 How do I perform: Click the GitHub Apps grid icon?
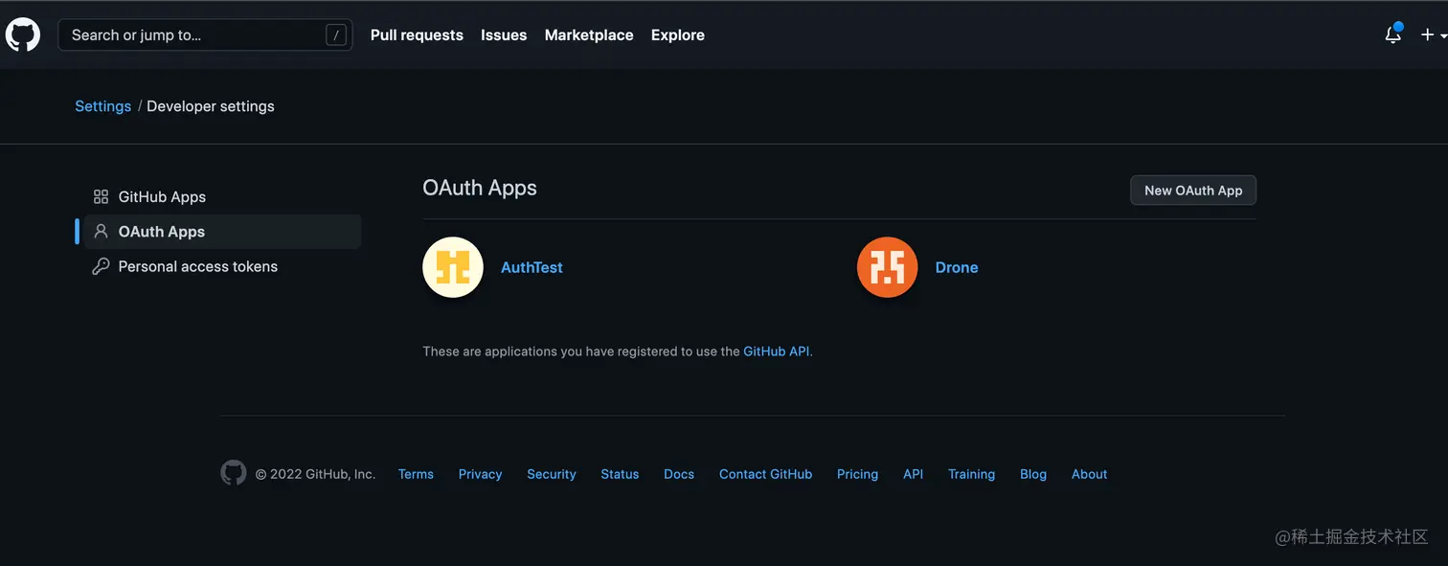point(101,197)
